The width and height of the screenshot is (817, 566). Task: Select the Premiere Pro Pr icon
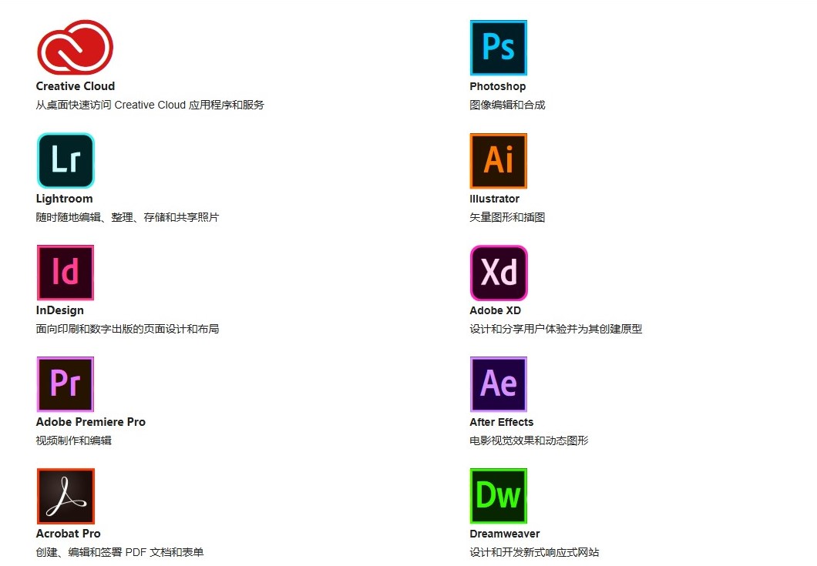click(x=66, y=384)
